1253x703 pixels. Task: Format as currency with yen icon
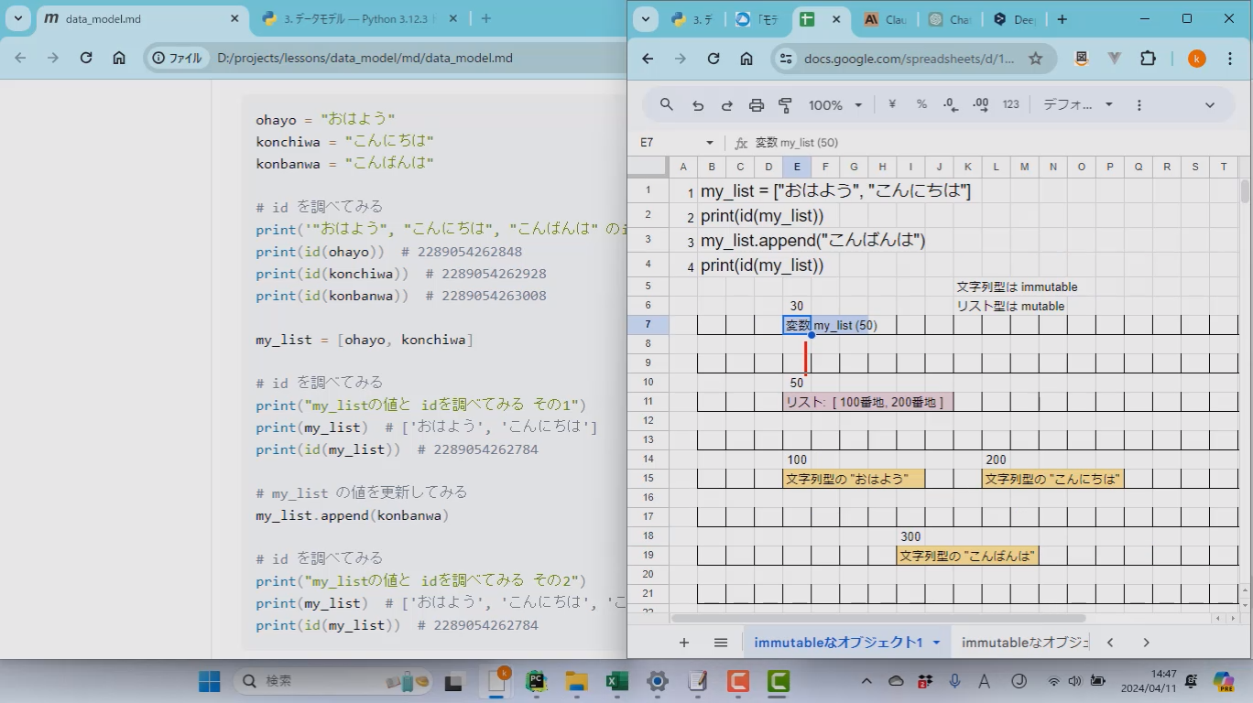point(892,104)
